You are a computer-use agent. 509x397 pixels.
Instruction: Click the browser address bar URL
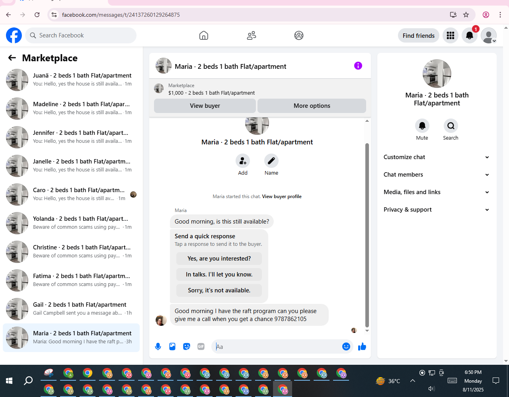pos(121,15)
